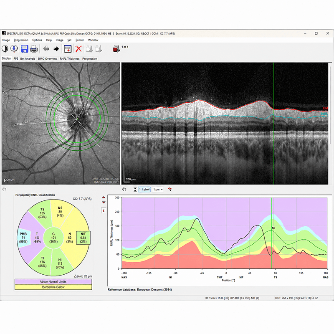Select hand pan tool under OCT scan
334x334 pixels.
tap(124, 189)
